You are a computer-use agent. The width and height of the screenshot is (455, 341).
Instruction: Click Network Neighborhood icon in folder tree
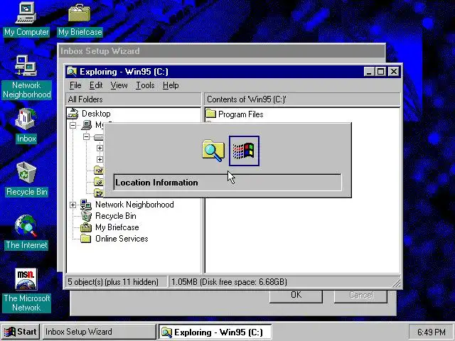pos(86,205)
